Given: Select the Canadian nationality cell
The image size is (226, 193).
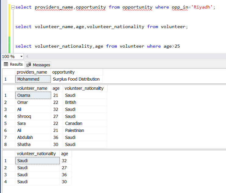Looking at the screenshot, I should pyautogui.click(x=85, y=123).
